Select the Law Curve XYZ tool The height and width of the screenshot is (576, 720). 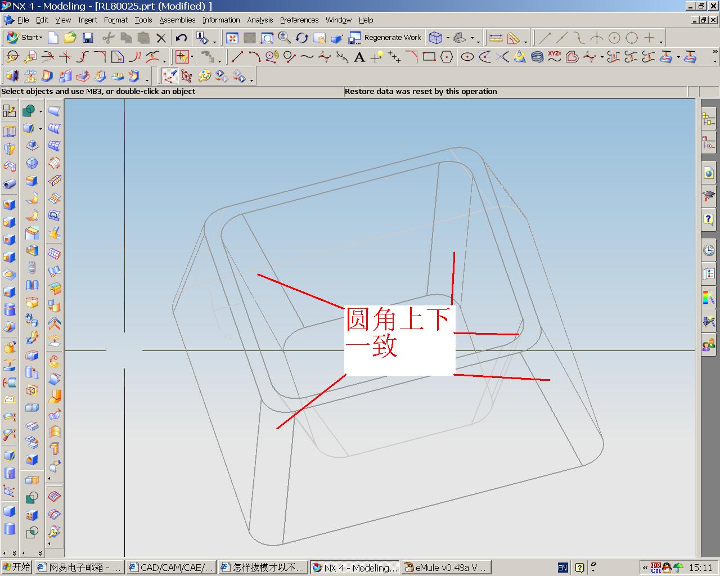[555, 56]
